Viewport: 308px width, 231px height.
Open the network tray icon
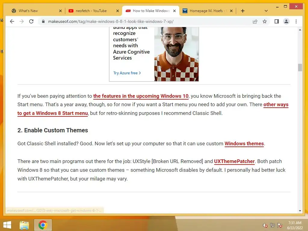tap(273, 225)
